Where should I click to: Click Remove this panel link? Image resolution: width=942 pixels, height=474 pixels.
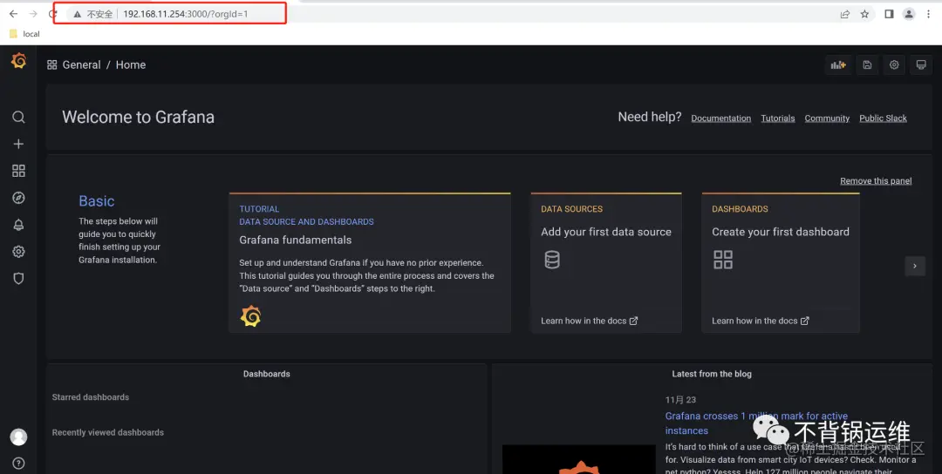[876, 180]
